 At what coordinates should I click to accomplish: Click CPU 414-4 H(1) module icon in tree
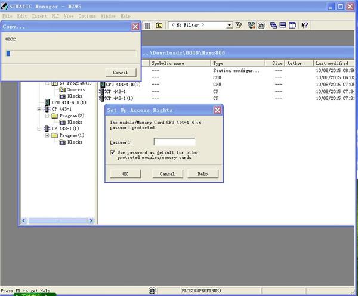[x=47, y=102]
